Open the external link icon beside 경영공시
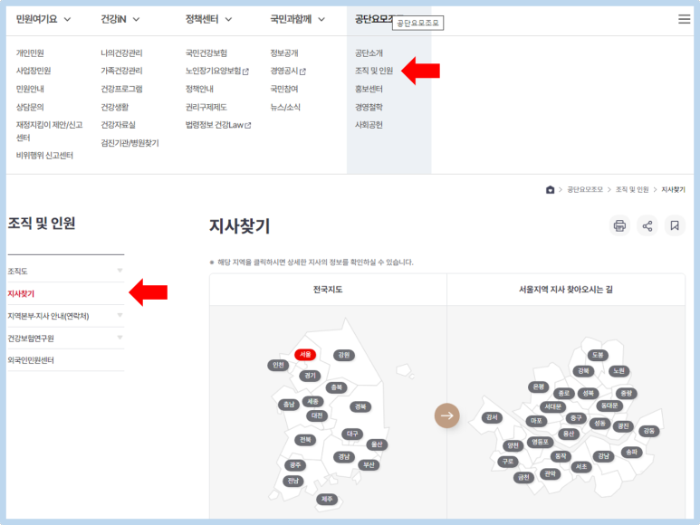 pos(302,72)
